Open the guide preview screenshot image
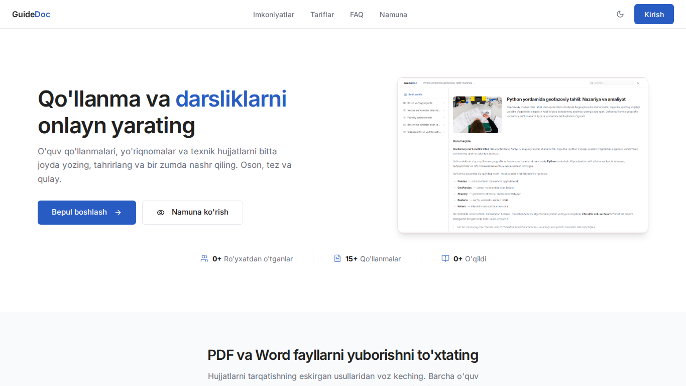Image resolution: width=686 pixels, height=386 pixels. click(x=523, y=155)
